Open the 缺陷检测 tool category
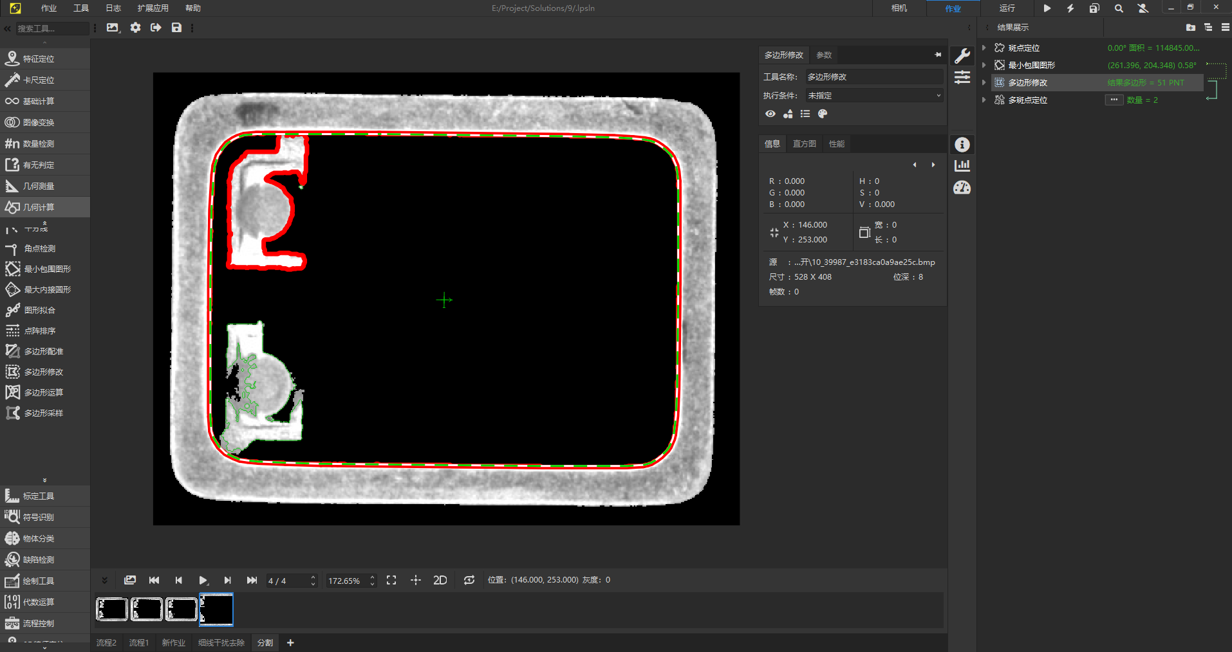Viewport: 1232px width, 652px height. tap(39, 560)
